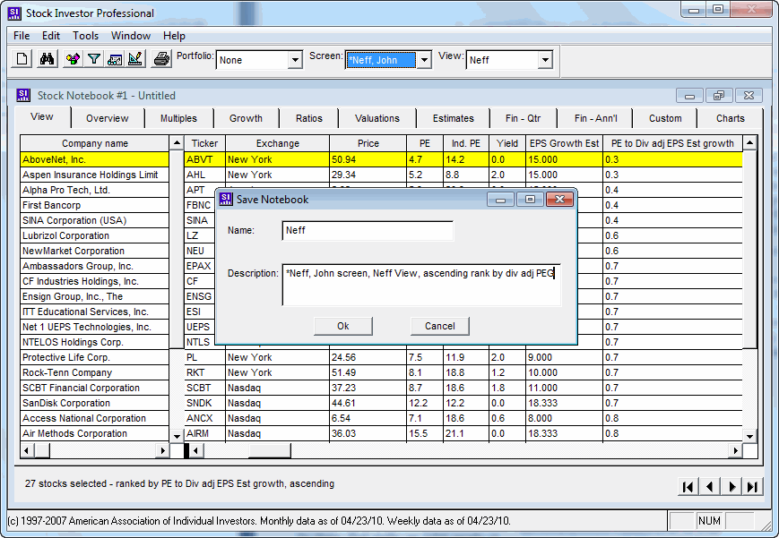Expand the View dropdown showing Neff
This screenshot has height=538, width=779.
tap(545, 61)
